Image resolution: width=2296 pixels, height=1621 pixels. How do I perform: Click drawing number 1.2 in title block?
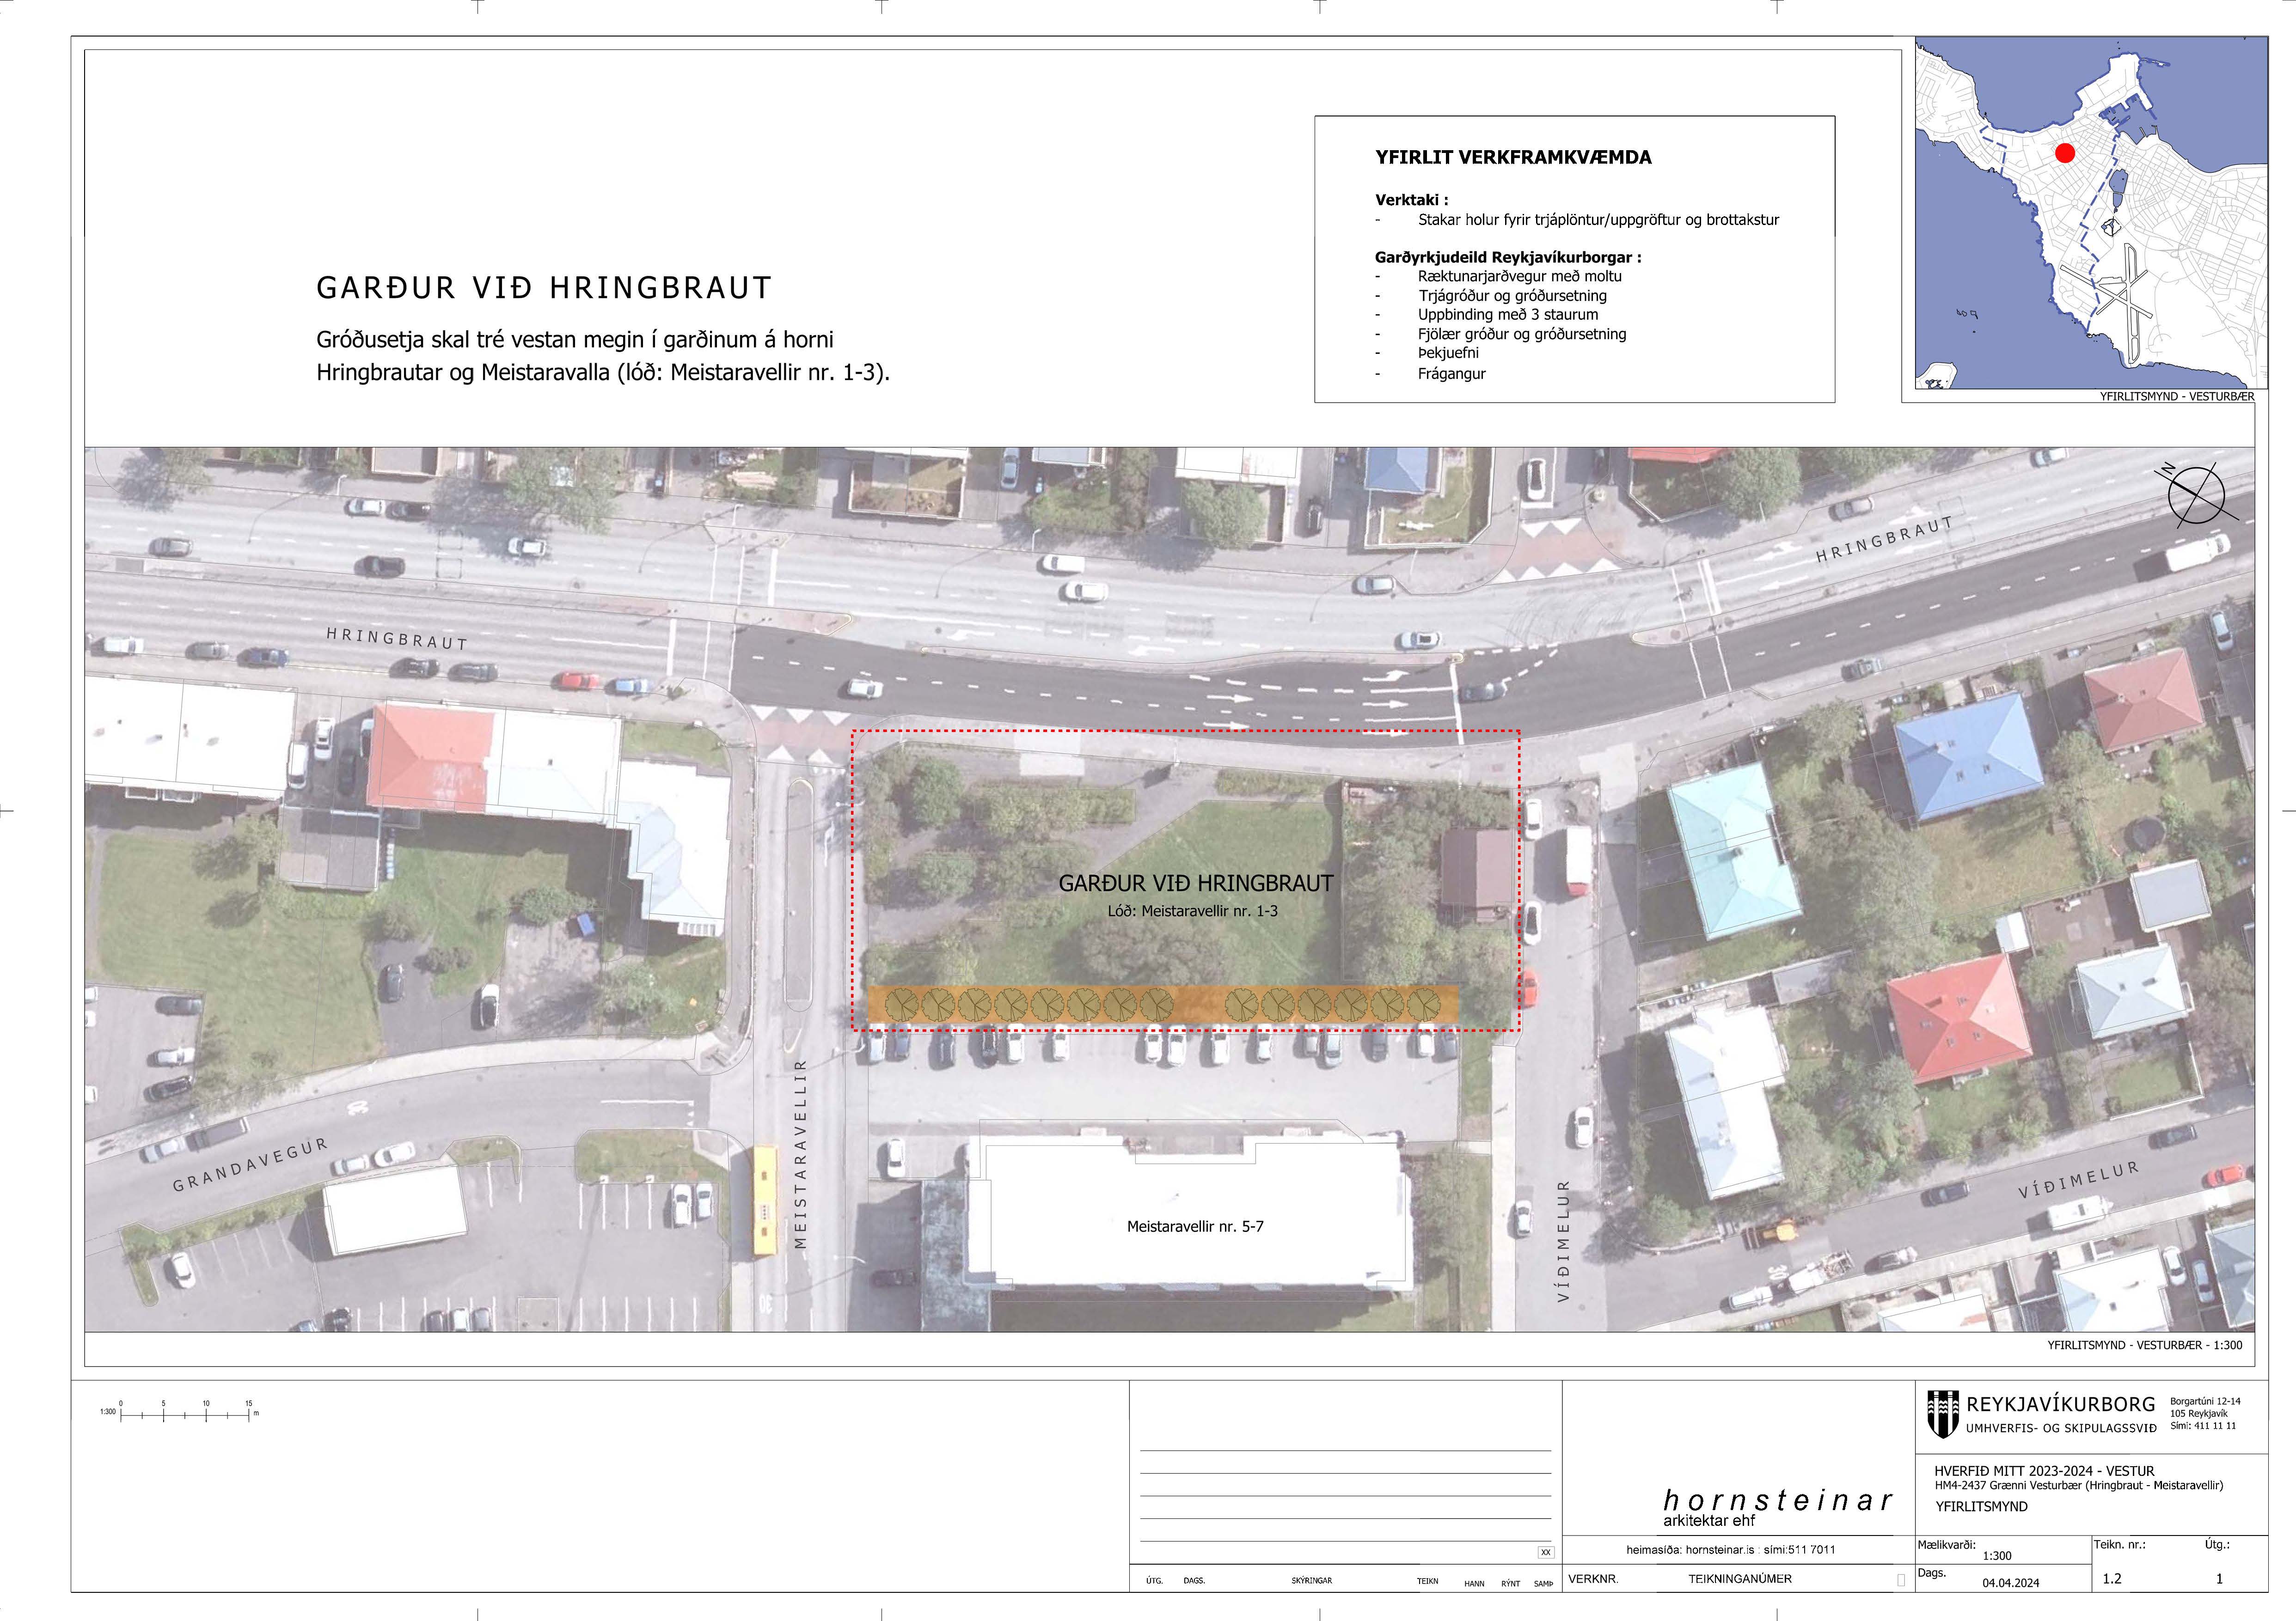(x=2112, y=1579)
